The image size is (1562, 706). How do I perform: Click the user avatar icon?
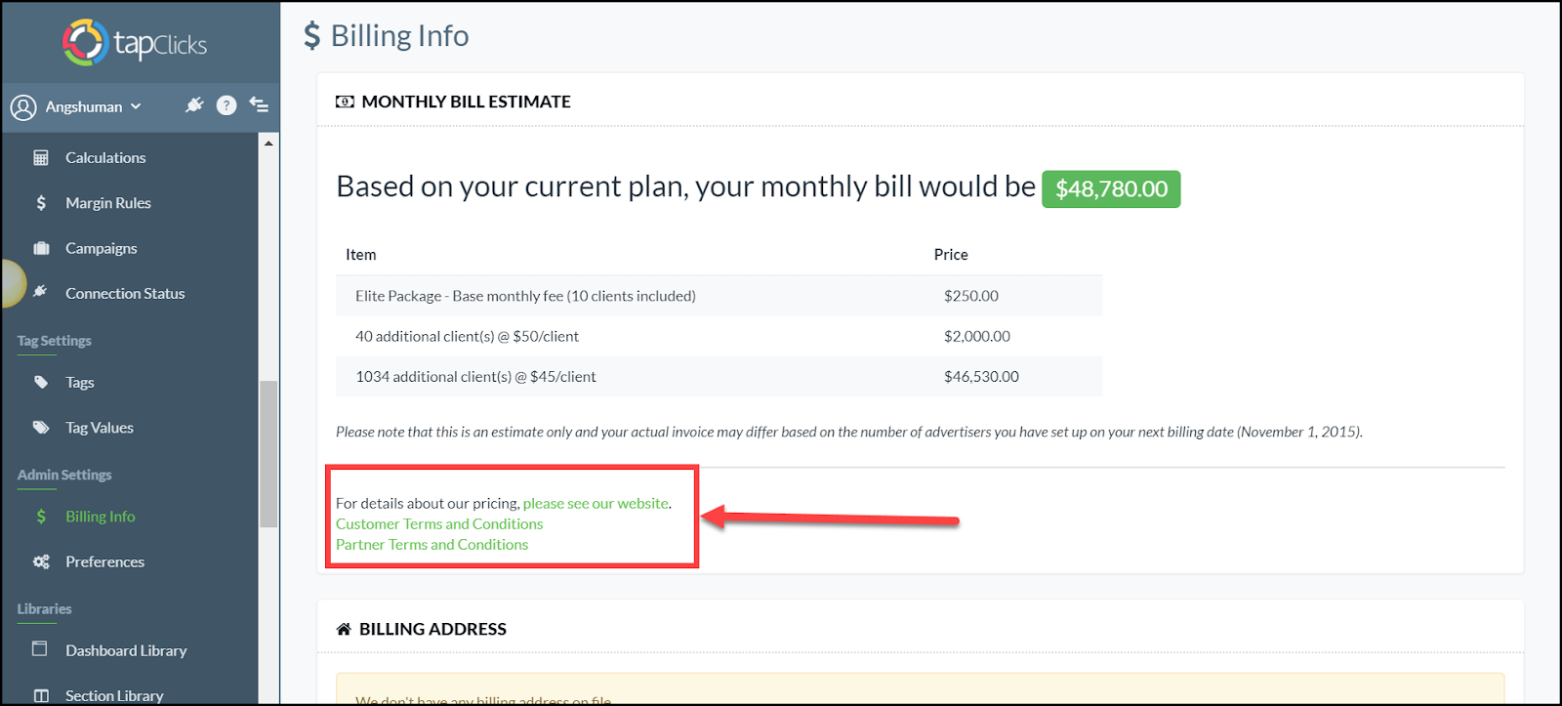[23, 106]
